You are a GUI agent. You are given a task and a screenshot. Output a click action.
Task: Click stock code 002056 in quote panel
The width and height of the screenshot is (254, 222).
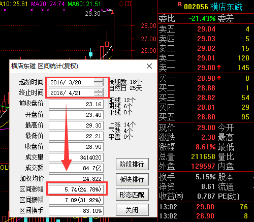(x=196, y=7)
